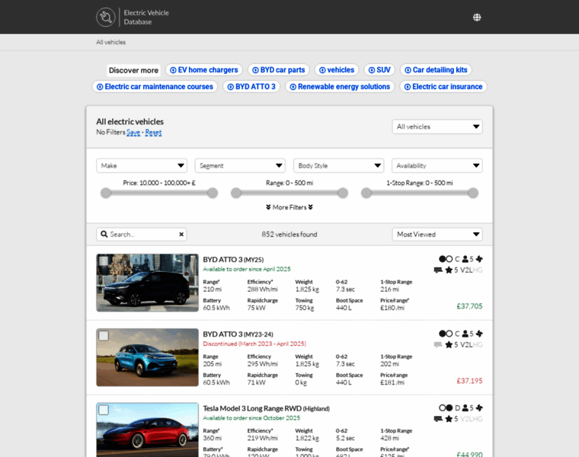Click drive-wheel indicator icon on Tesla Model 3
The image size is (579, 457).
pyautogui.click(x=446, y=408)
